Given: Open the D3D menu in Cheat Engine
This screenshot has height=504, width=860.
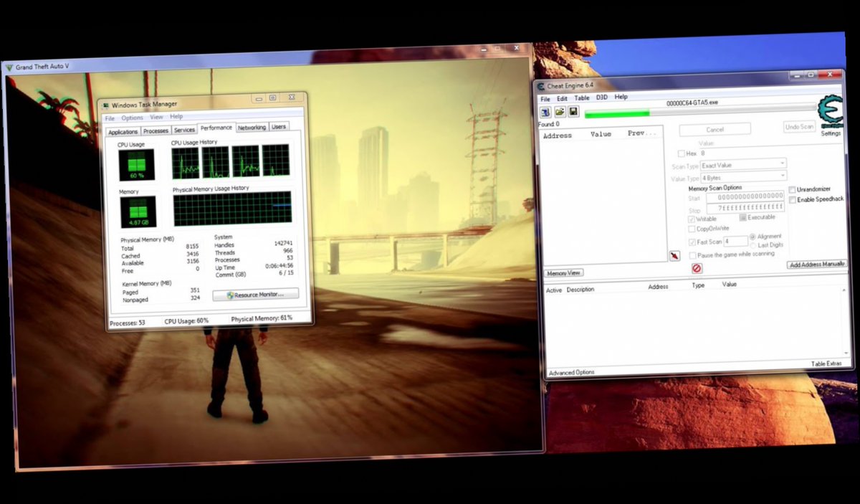Looking at the screenshot, I should 602,97.
